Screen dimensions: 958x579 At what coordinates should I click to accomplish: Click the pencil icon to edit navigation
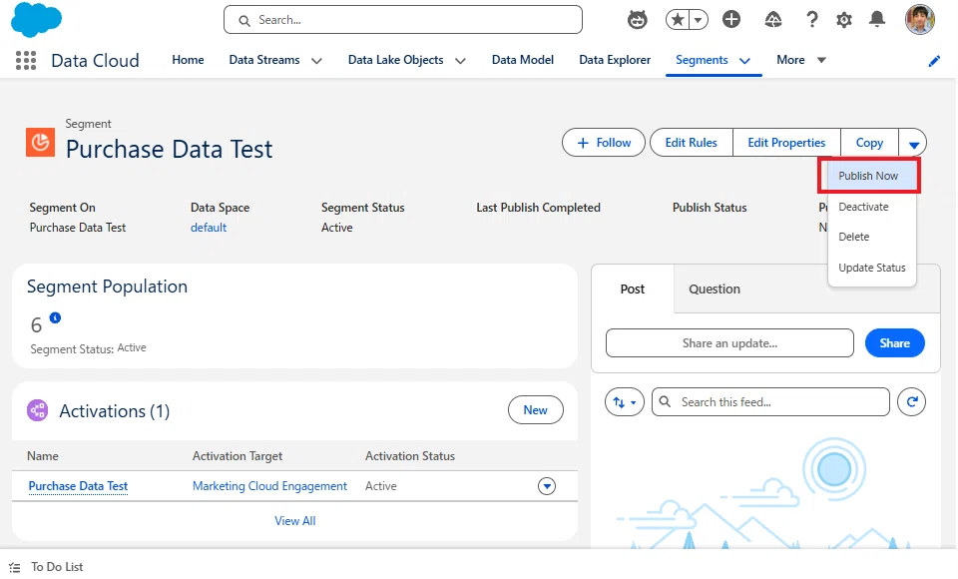click(x=934, y=61)
